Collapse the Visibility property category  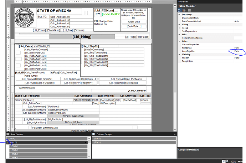pyautogui.click(x=180, y=54)
